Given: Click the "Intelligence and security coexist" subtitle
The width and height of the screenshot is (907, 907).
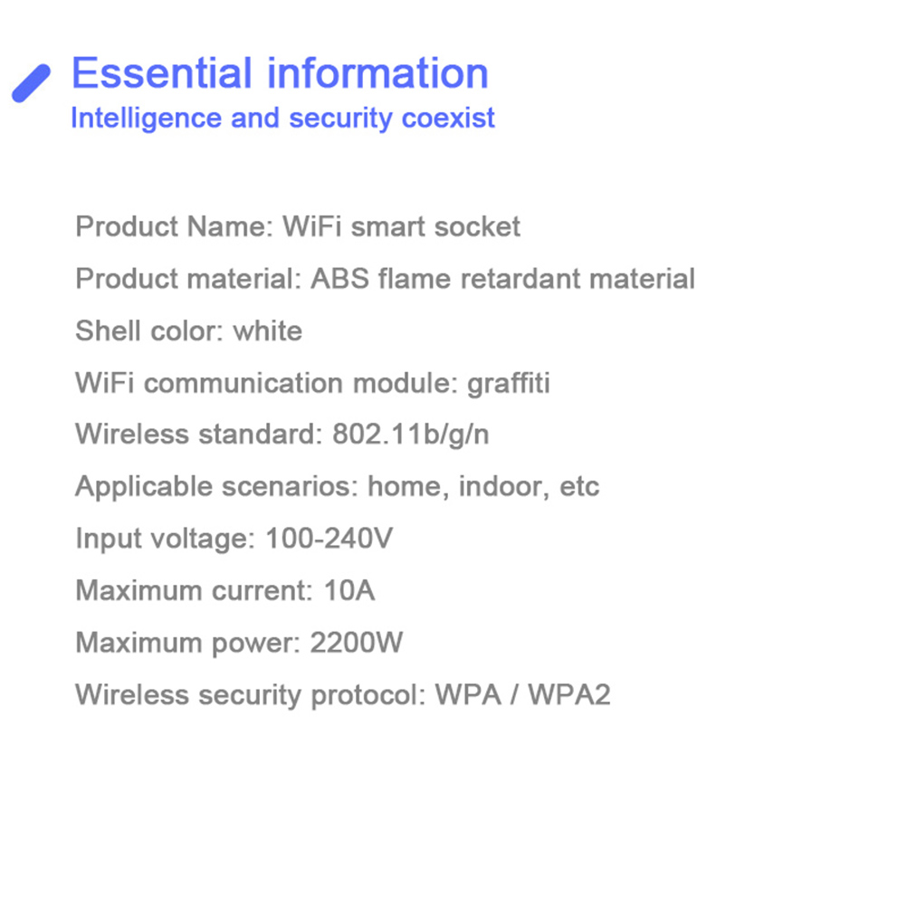Looking at the screenshot, I should [282, 119].
